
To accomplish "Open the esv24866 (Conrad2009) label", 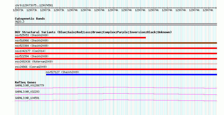I will 31,67.
